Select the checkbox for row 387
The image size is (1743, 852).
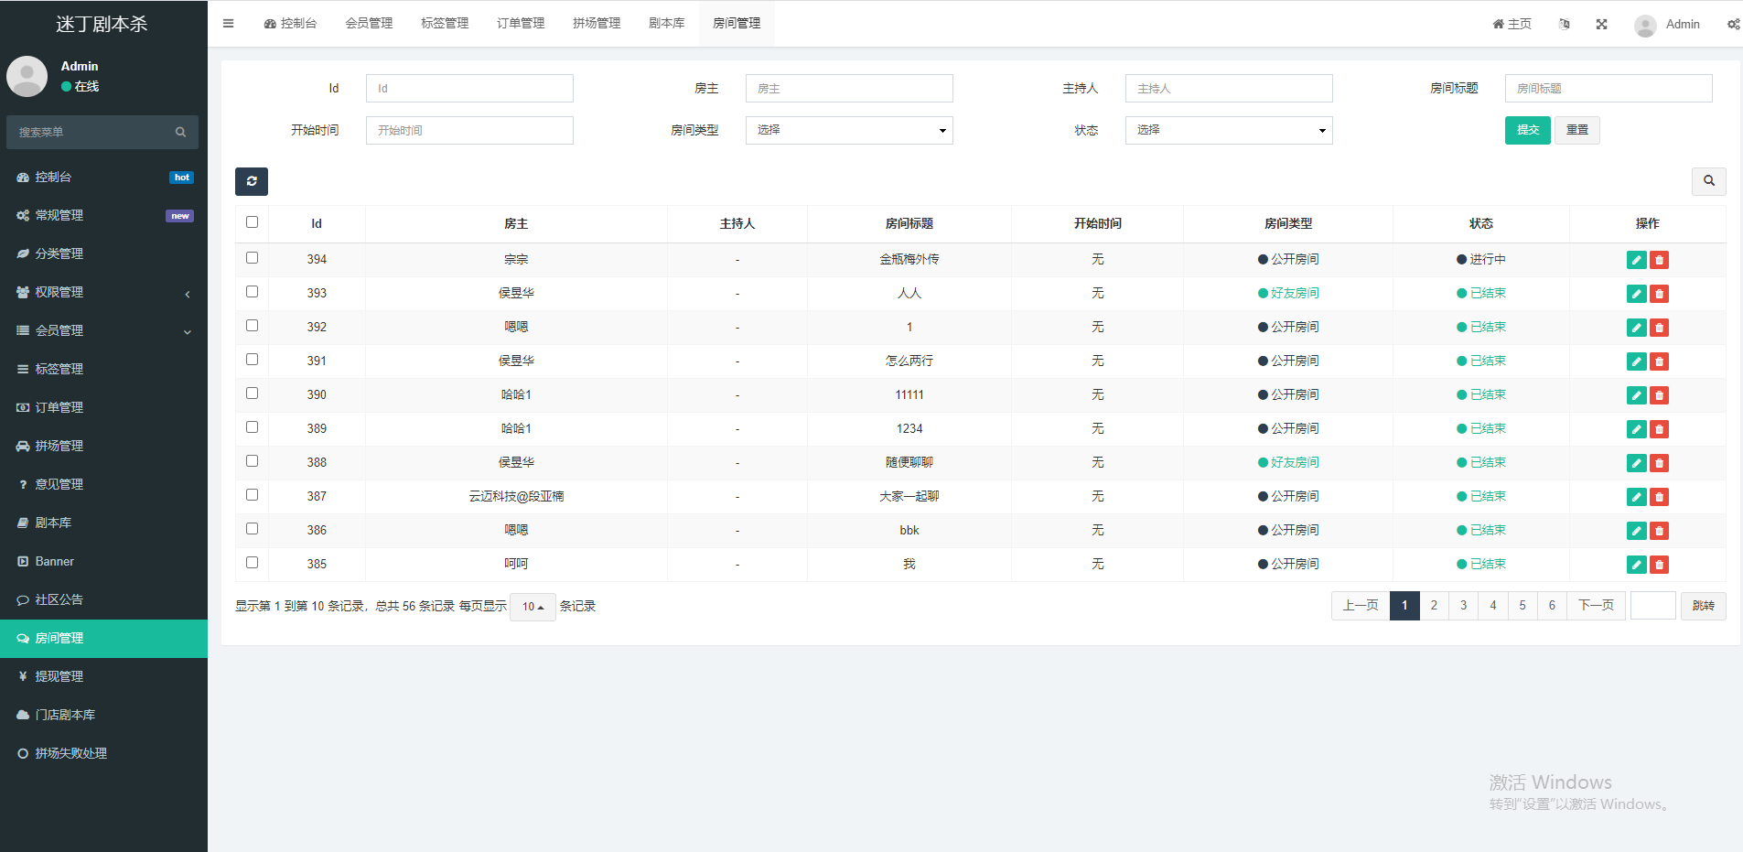click(x=252, y=495)
